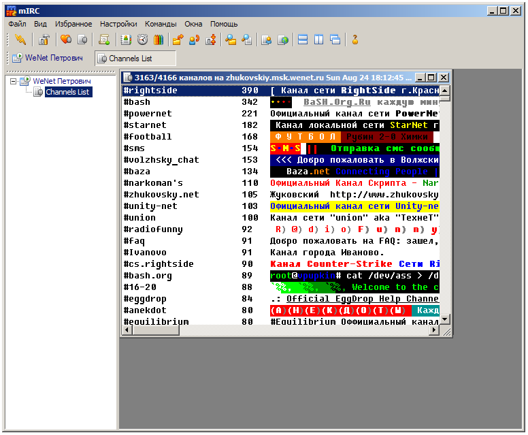This screenshot has height=435, width=528.
Task: Click the Connect lightning bolt icon
Action: 20,39
